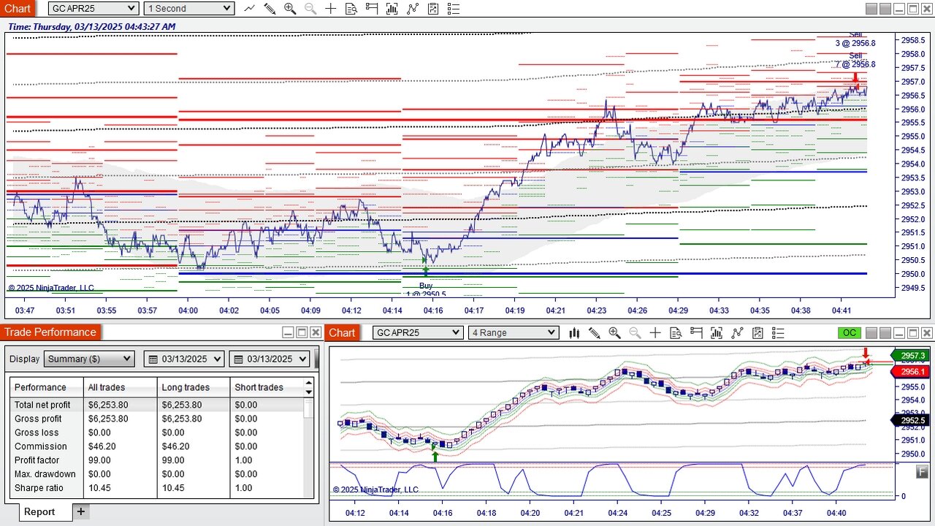Open Chart Trader icon in bottom chart
The width and height of the screenshot is (935, 526).
click(696, 332)
